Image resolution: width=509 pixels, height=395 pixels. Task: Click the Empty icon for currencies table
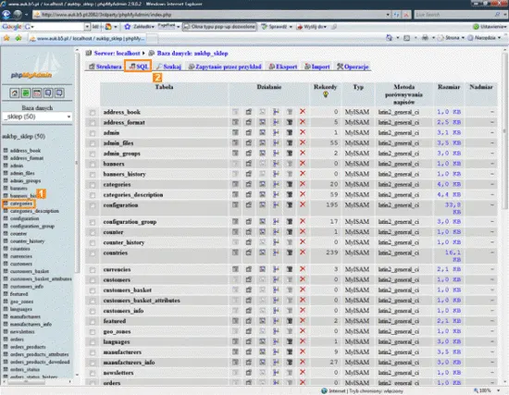290,269
